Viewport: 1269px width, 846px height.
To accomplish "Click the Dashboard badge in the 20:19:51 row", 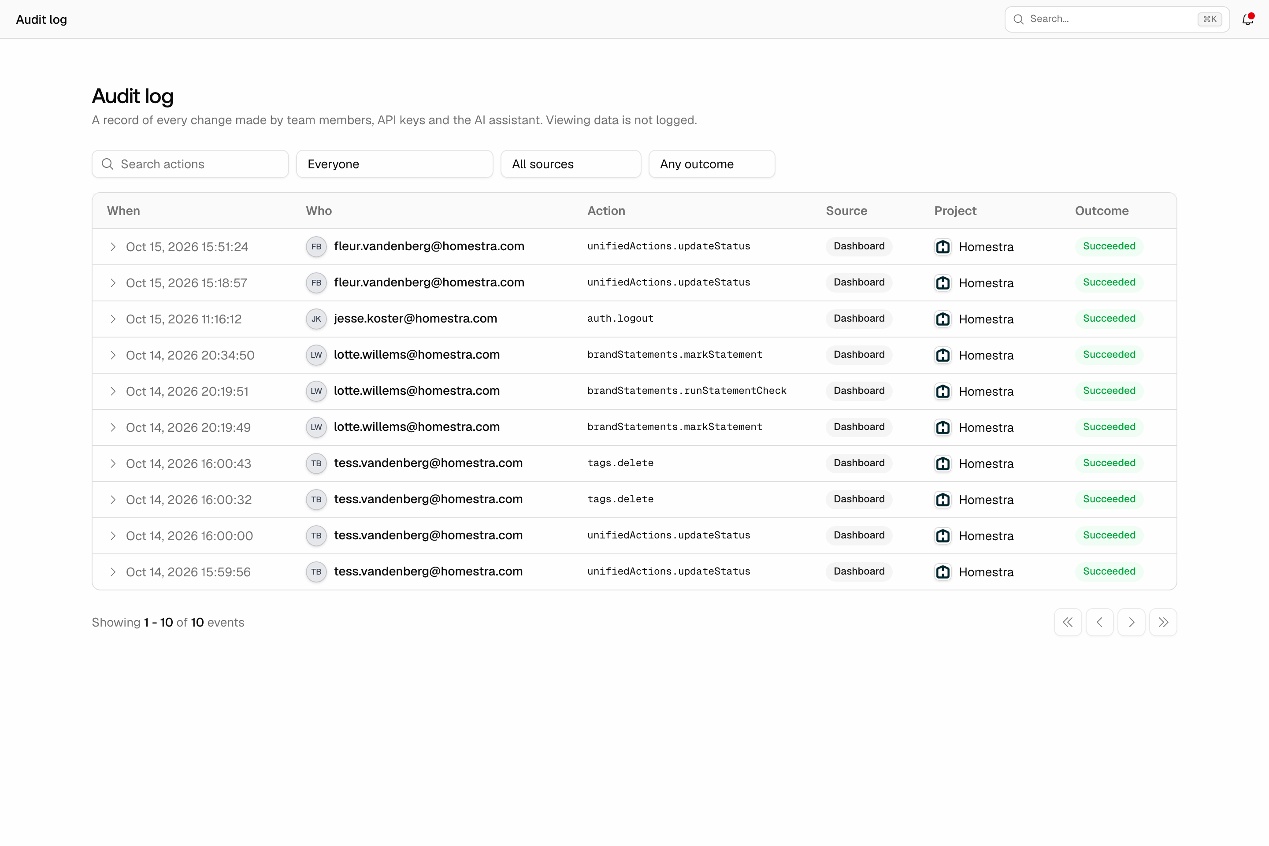I will pos(859,391).
